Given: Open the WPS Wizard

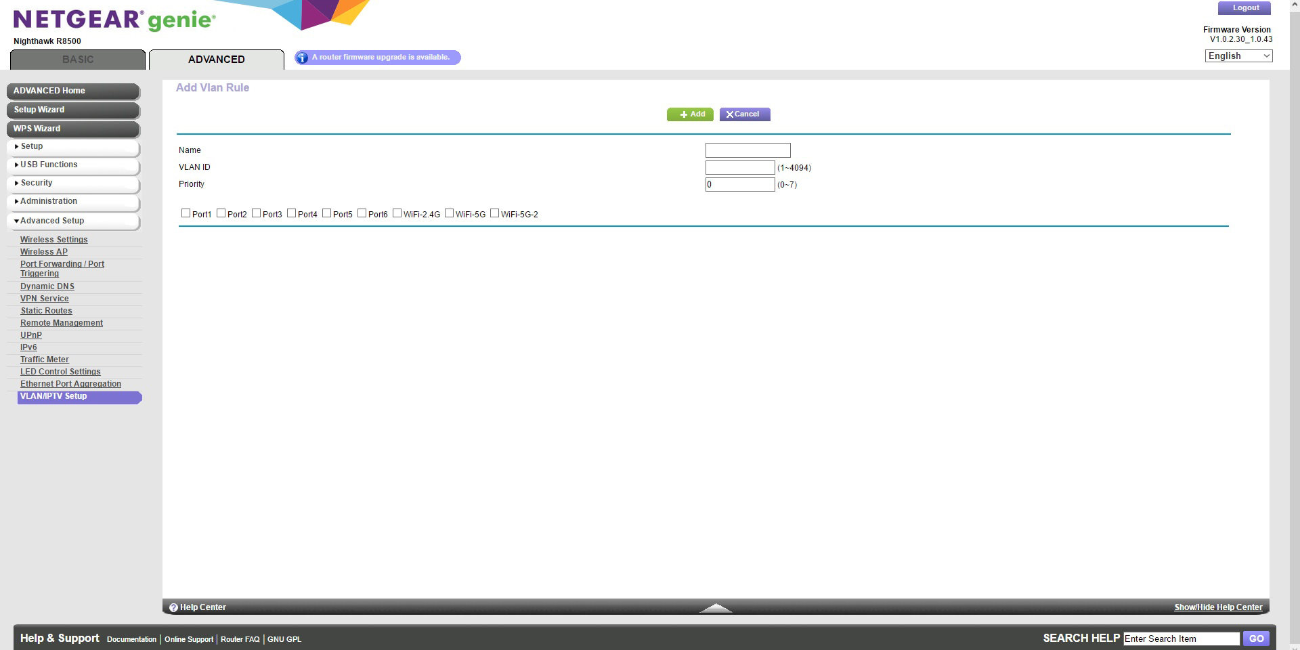Looking at the screenshot, I should tap(73, 129).
